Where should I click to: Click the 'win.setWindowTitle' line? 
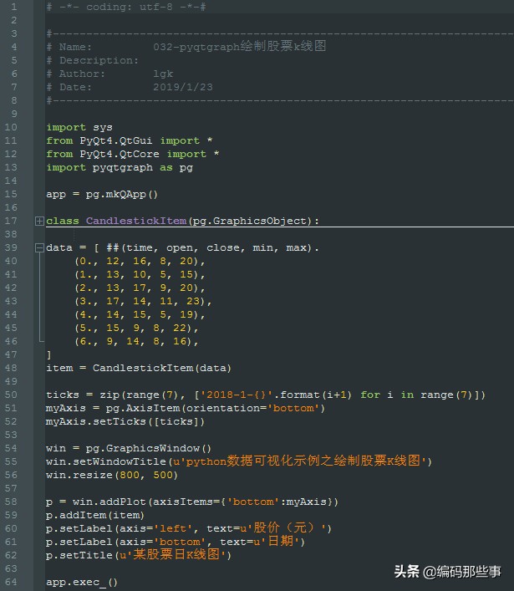coord(239,461)
